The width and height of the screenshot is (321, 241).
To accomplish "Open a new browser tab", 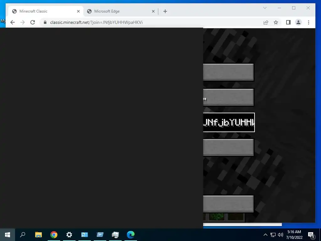I will pos(165,11).
